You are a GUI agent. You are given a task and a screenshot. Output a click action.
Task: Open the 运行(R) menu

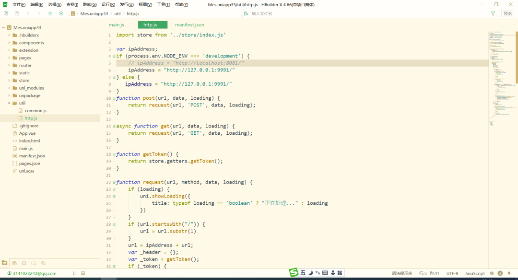tap(108, 4)
